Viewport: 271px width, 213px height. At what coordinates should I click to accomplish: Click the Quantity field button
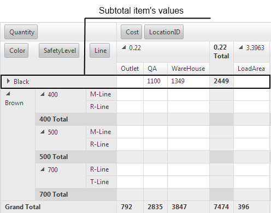(21, 32)
